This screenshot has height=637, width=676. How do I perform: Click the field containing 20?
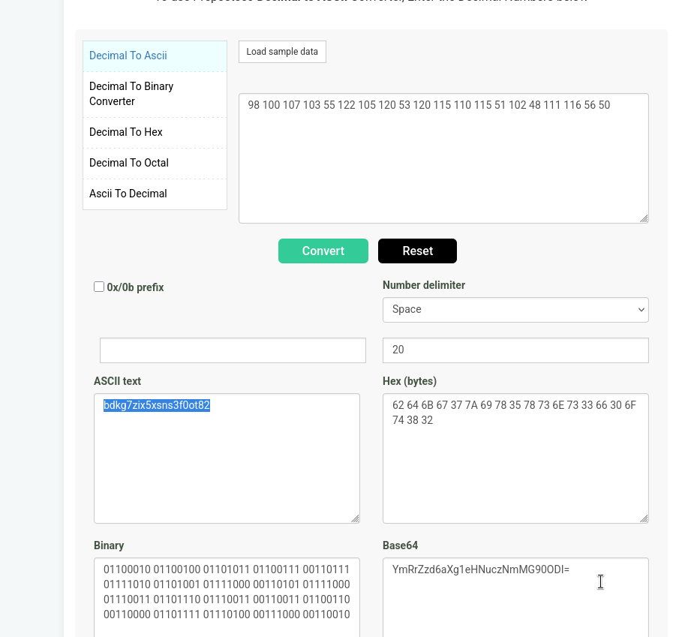[515, 350]
